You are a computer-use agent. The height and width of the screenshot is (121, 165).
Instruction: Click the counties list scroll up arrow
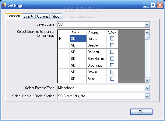click(147, 33)
